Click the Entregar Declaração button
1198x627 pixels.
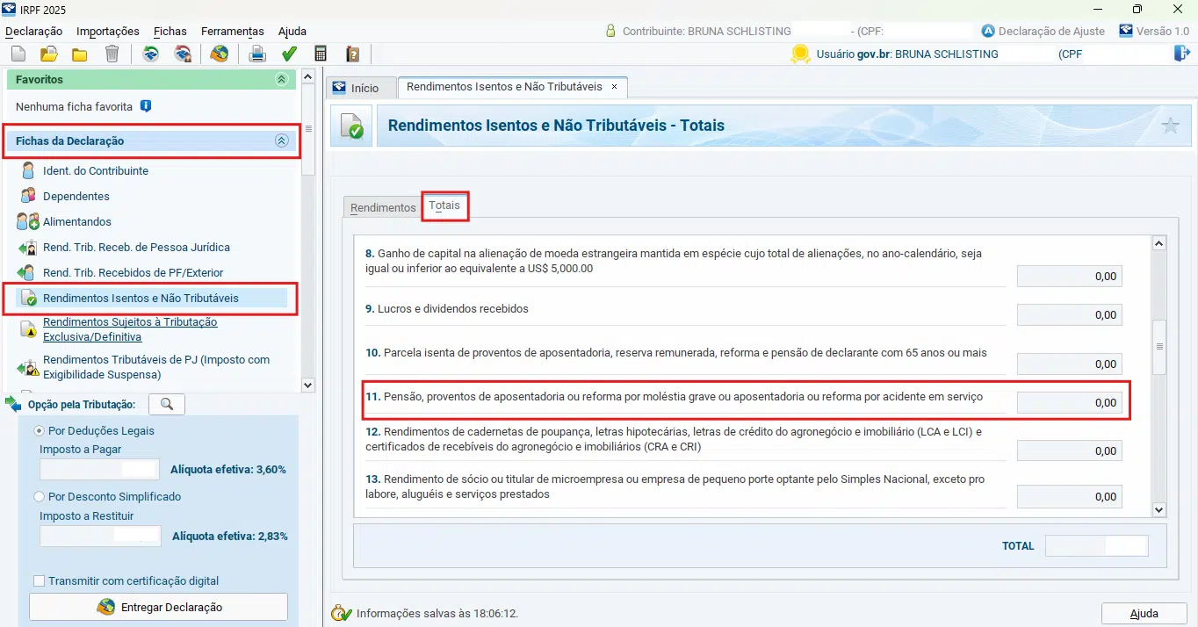tap(159, 607)
